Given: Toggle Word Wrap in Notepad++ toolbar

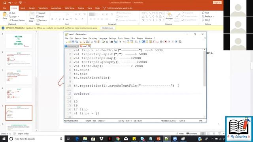Looking at the screenshot, I should click(x=136, y=42).
